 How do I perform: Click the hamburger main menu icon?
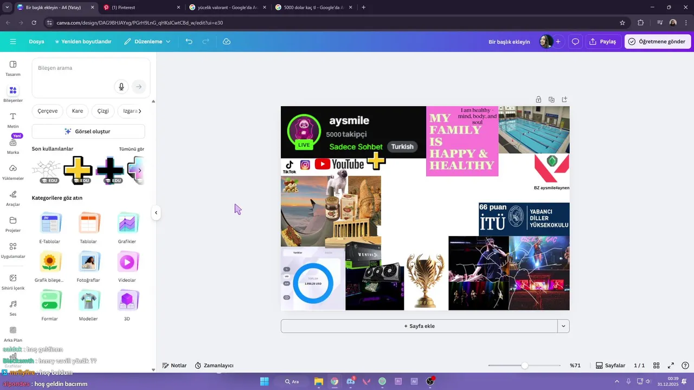click(13, 42)
